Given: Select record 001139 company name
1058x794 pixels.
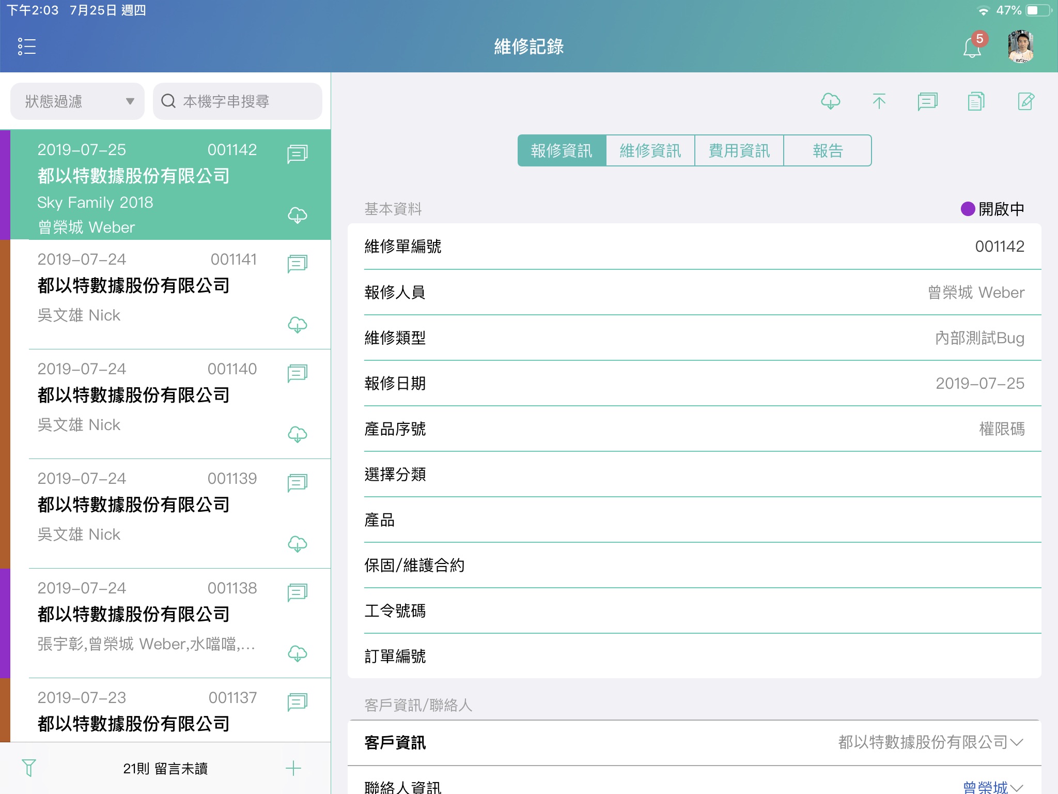Looking at the screenshot, I should (133, 505).
